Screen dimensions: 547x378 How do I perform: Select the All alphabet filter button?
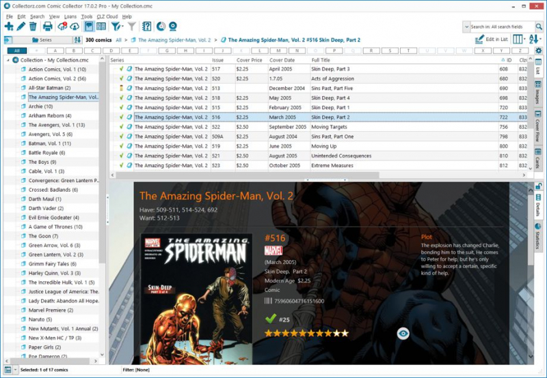(16, 50)
